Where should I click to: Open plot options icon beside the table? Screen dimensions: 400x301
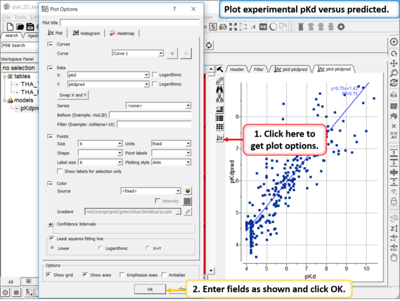click(x=220, y=138)
